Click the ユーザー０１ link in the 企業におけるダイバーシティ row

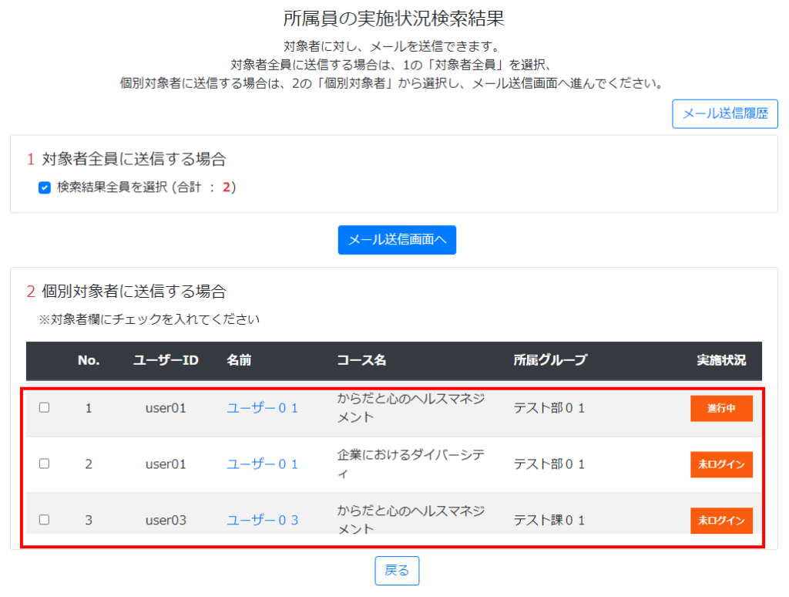pos(262,464)
